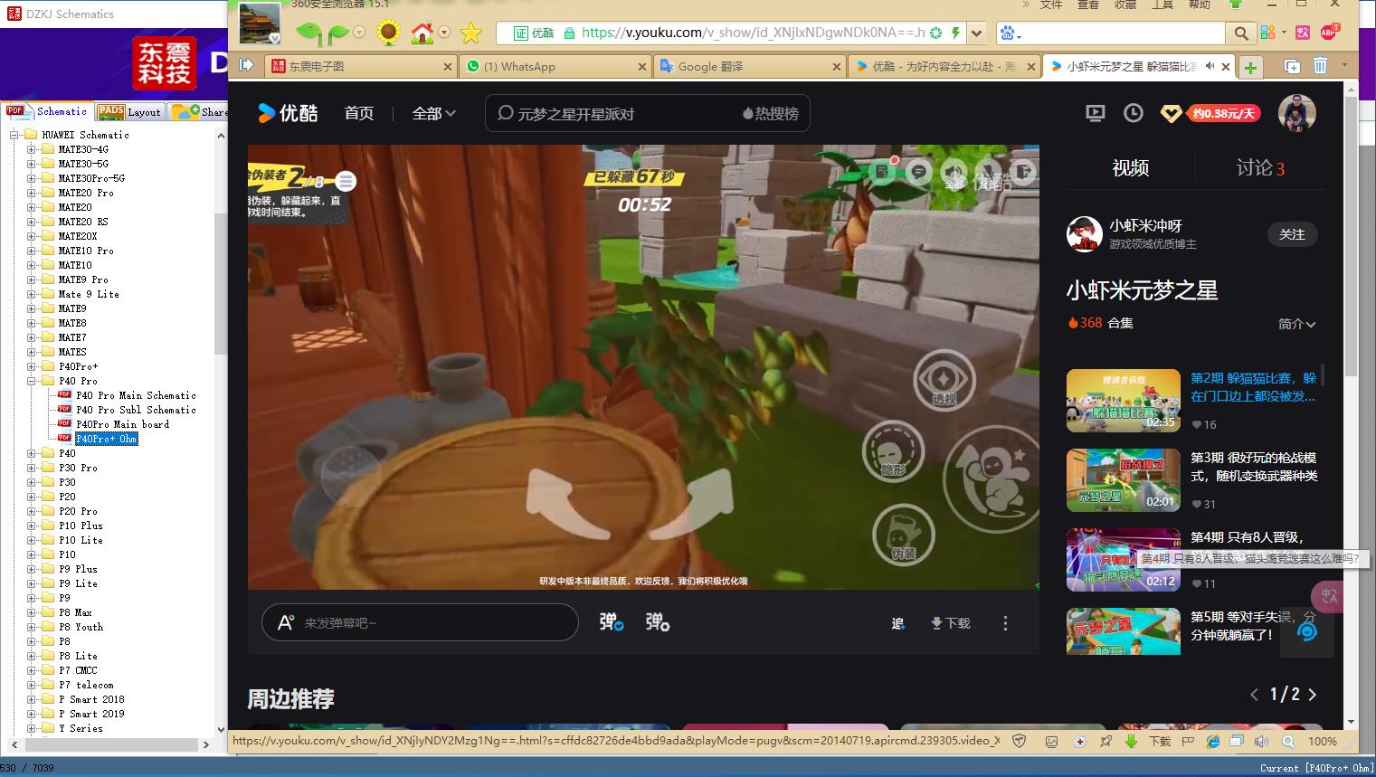Click the speaker icon in browser status bar

[1262, 741]
